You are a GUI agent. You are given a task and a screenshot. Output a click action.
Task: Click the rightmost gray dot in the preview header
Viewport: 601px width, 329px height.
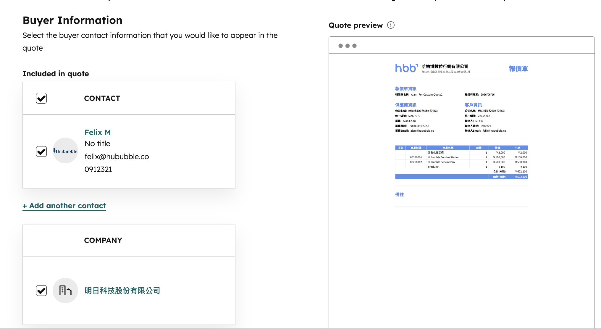[354, 46]
